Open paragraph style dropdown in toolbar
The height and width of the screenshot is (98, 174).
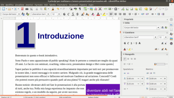tap(19, 14)
